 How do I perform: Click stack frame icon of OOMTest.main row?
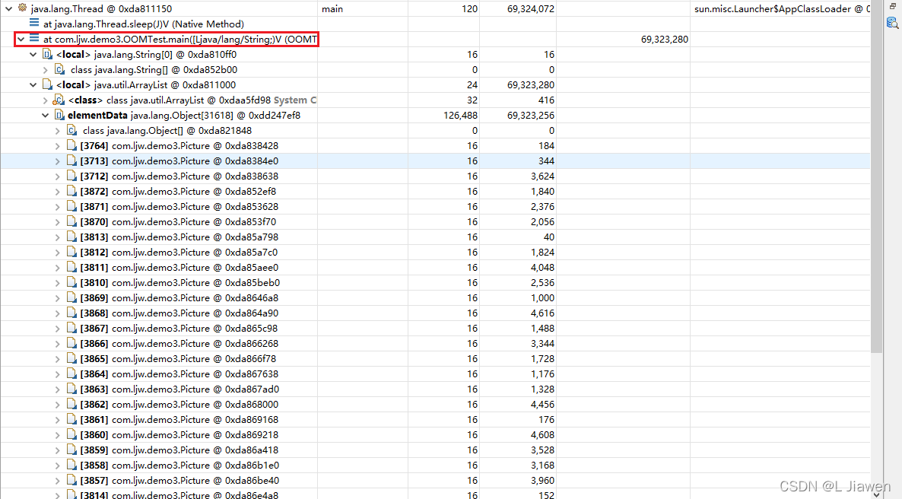pos(34,39)
